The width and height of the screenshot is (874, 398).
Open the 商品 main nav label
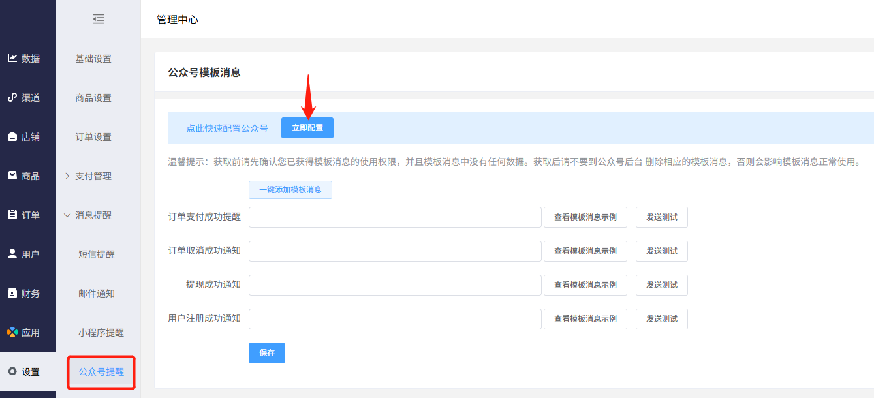click(31, 176)
